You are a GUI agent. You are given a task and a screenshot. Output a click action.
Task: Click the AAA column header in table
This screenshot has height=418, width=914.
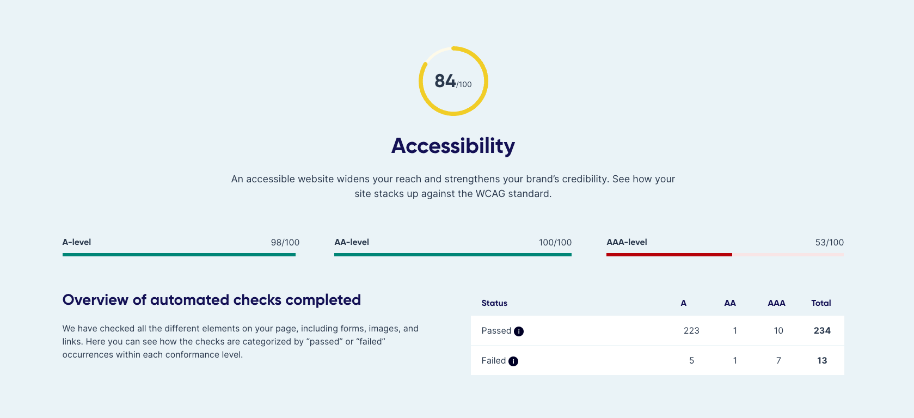[x=776, y=303]
